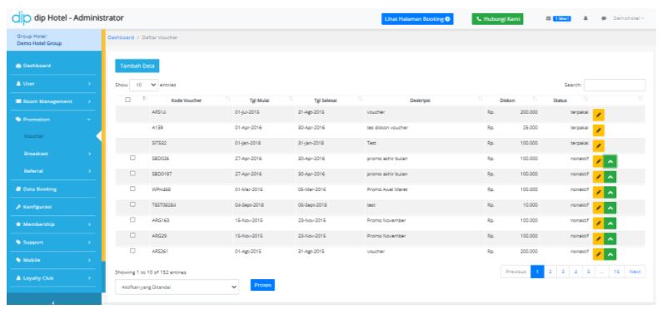Edit voucher A139 using the pencil icon
The width and height of the screenshot is (662, 314).
click(x=598, y=130)
